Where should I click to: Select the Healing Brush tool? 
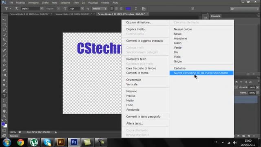4,50
